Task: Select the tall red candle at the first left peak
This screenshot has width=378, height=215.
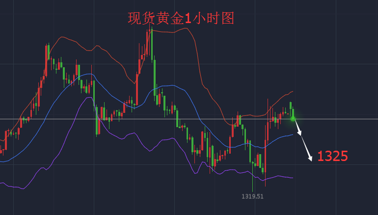Action: [x=46, y=60]
